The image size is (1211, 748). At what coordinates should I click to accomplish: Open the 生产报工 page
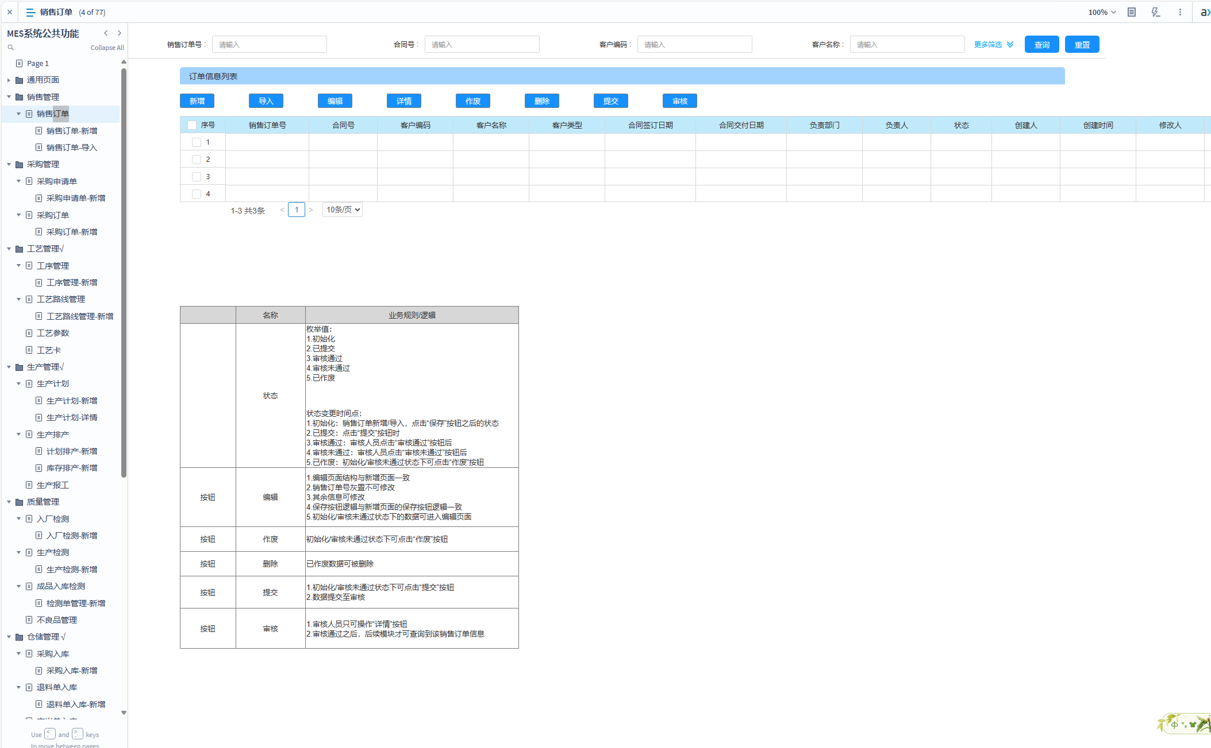[x=53, y=485]
